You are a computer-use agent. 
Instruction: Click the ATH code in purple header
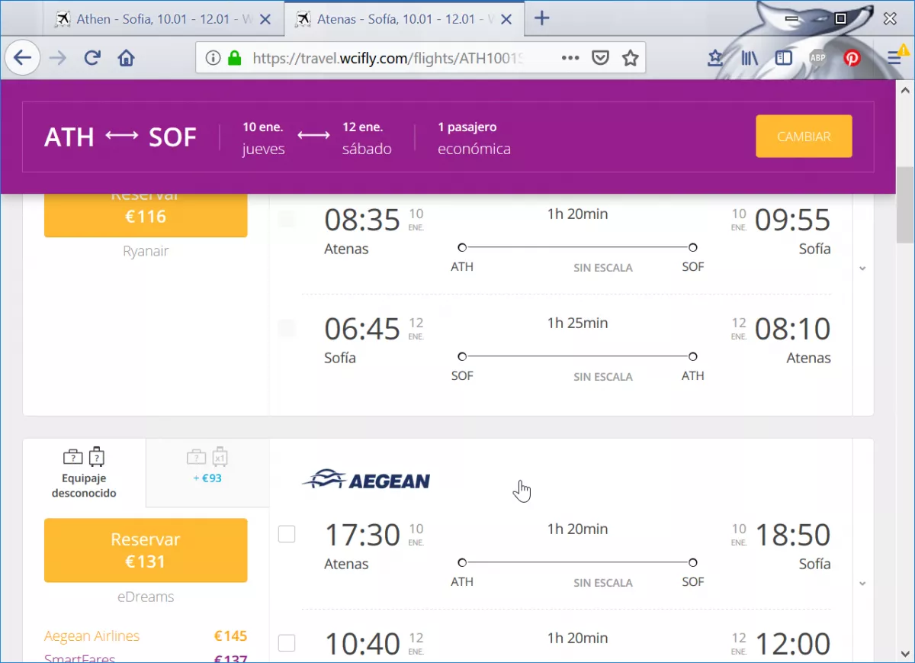tap(69, 137)
